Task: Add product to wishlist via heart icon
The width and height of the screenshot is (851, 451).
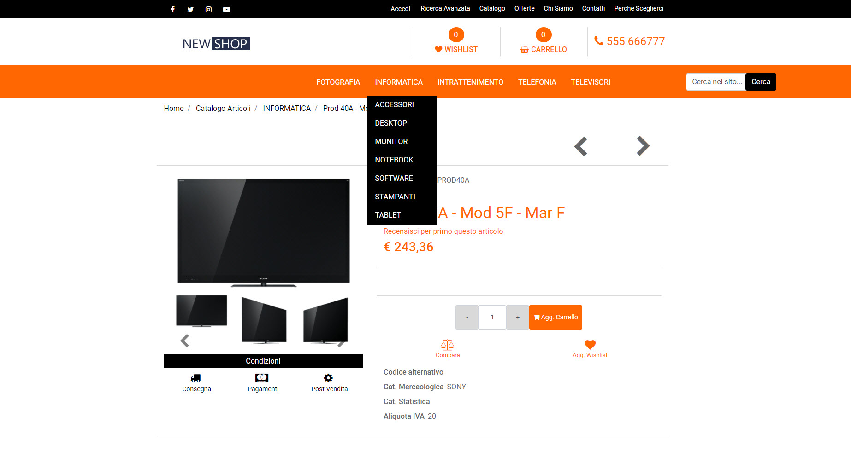Action: pos(590,345)
